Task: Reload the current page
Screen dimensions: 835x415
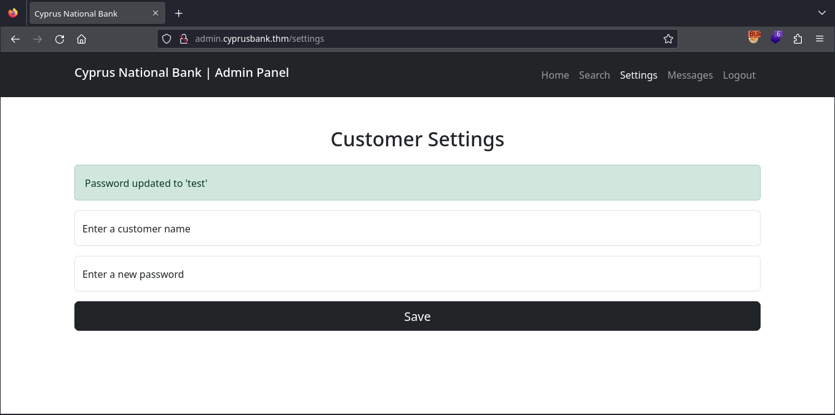Action: coord(60,39)
